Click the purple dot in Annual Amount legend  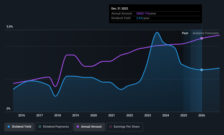[x=78, y=127]
